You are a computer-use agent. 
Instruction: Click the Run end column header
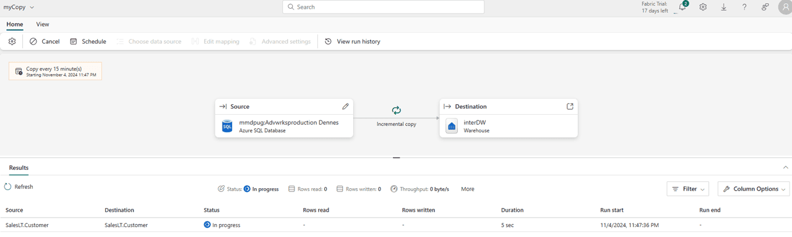coord(710,210)
